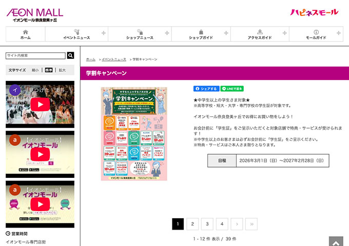Click the イオンモール専門店街 text
This screenshot has width=349, height=246.
(x=26, y=242)
